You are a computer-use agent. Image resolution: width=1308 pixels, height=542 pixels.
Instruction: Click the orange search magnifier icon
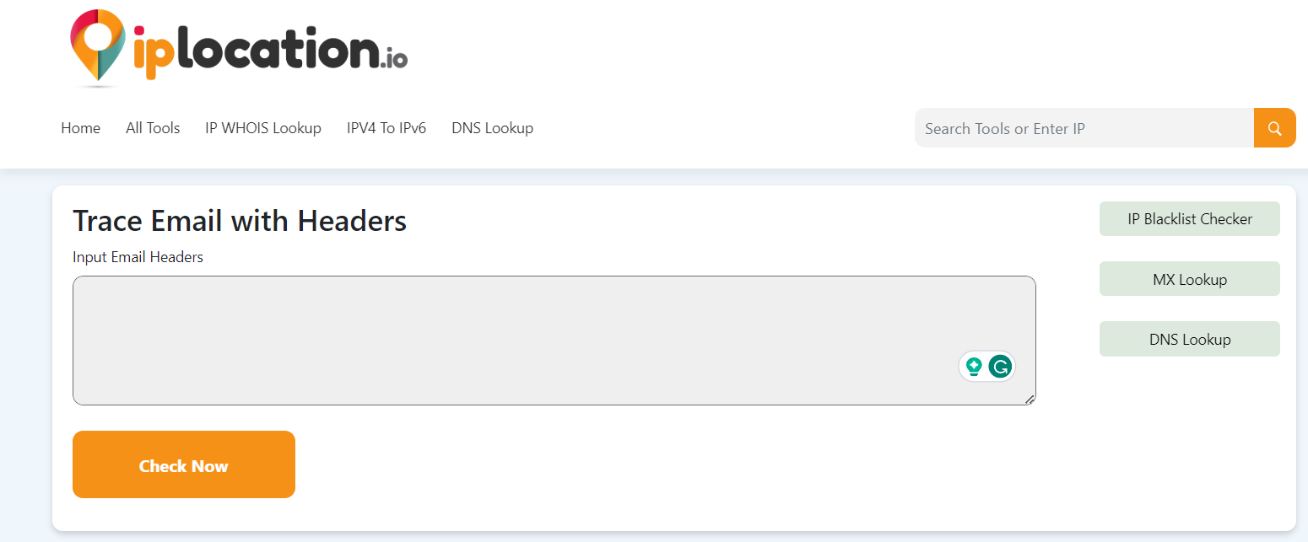click(x=1274, y=128)
